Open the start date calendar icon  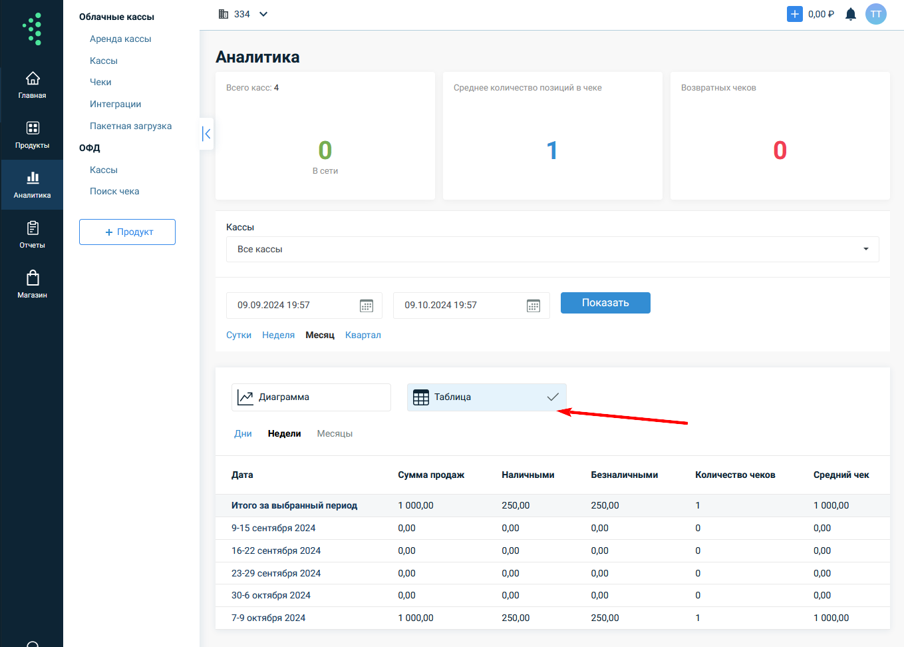pos(367,306)
